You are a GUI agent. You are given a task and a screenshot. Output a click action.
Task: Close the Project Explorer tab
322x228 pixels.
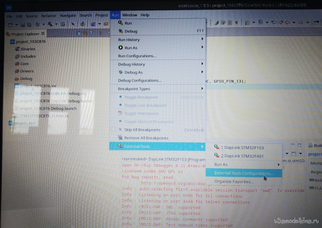point(43,33)
